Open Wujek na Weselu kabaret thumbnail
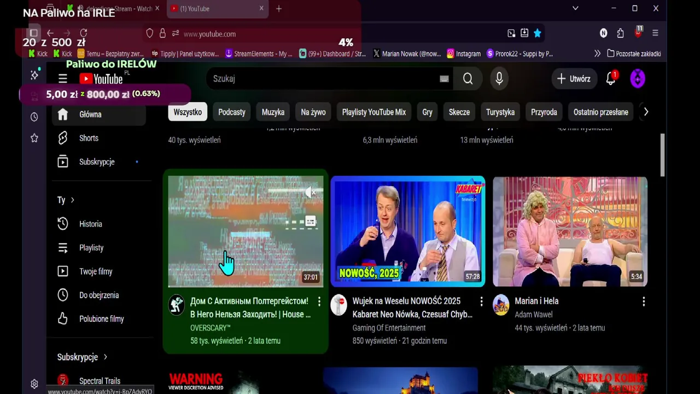Image resolution: width=700 pixels, height=394 pixels. pyautogui.click(x=408, y=231)
